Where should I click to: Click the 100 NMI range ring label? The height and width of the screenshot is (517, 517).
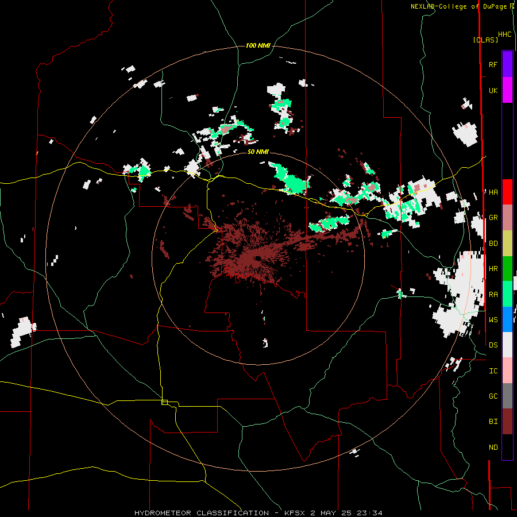click(x=258, y=45)
